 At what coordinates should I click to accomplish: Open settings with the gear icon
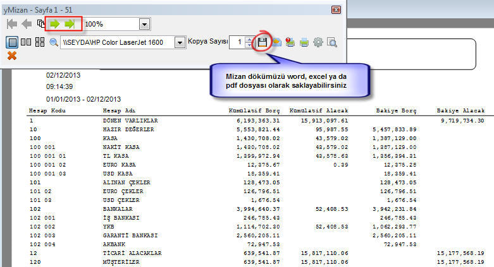click(x=318, y=42)
